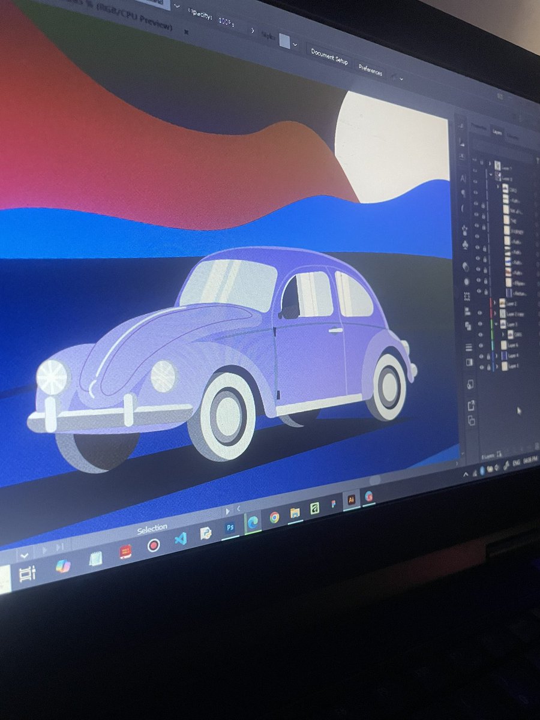This screenshot has width=540, height=720.
Task: Open the Paragraph panel icon
Action: click(x=463, y=193)
